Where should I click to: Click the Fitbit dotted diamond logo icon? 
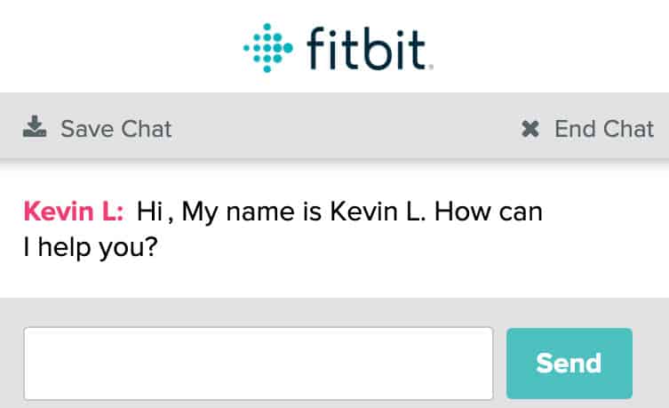(267, 47)
